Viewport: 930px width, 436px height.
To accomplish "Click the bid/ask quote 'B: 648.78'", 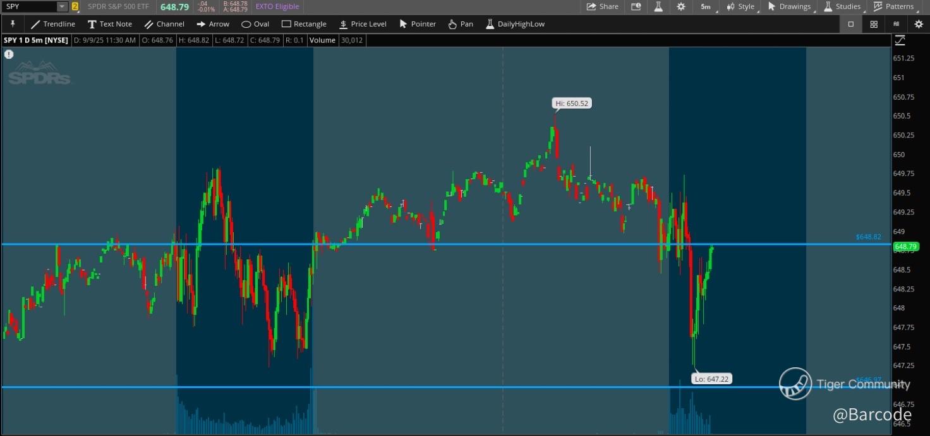I will point(235,4).
